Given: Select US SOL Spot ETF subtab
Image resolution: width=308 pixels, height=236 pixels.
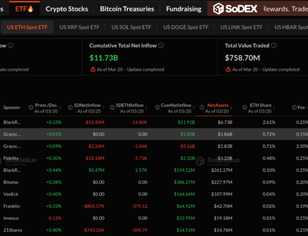Looking at the screenshot, I should (131, 27).
